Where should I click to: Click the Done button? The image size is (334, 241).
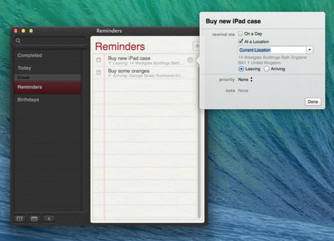coord(313,102)
